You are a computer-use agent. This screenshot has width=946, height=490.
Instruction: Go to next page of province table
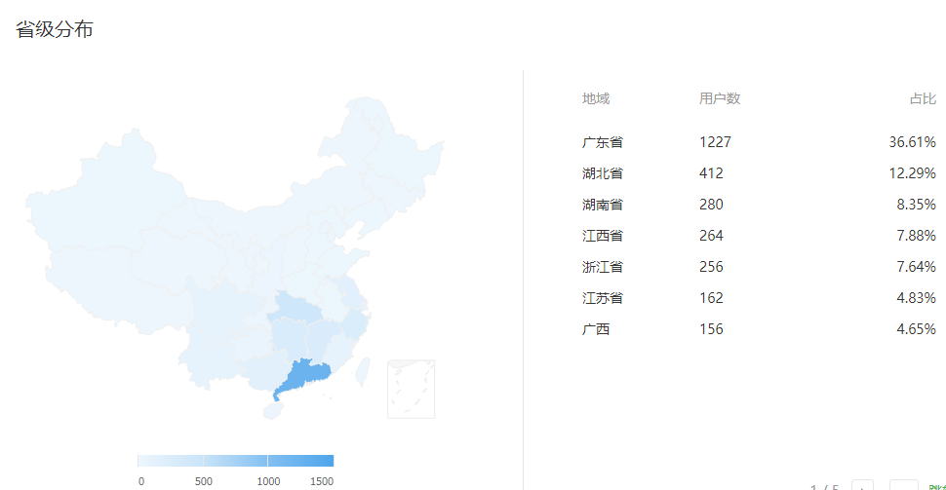862,485
